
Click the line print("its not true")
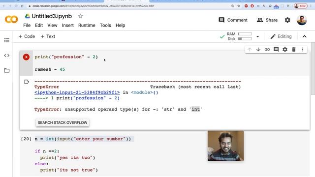pos(69,170)
